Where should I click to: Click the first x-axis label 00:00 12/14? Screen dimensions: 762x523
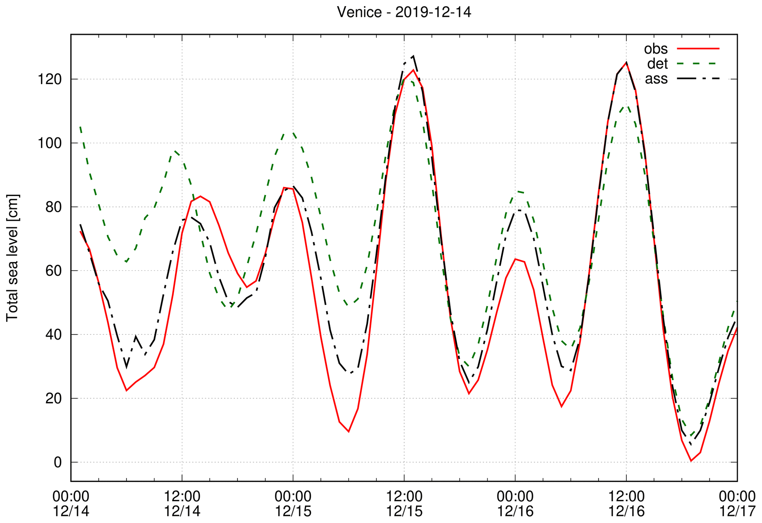(71, 504)
